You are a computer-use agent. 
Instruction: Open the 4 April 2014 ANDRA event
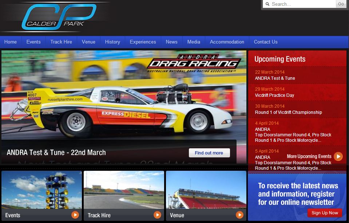293,135
